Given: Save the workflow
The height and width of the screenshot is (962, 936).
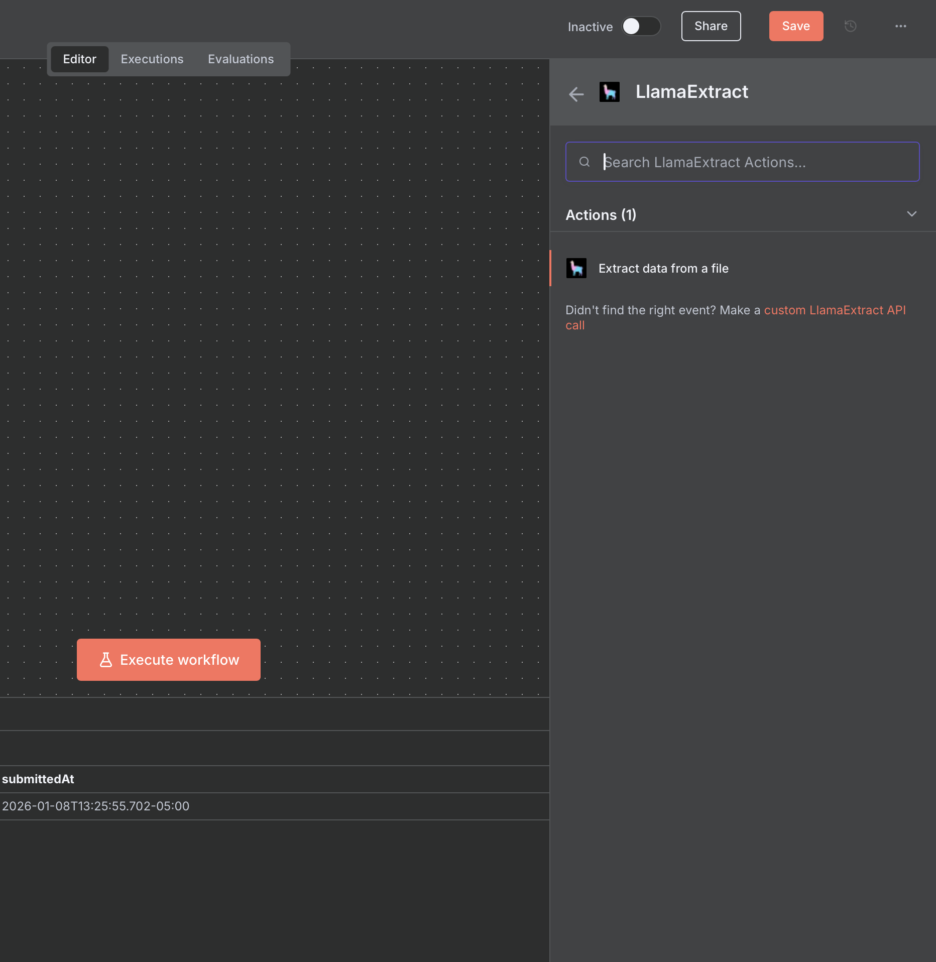Looking at the screenshot, I should (x=795, y=26).
